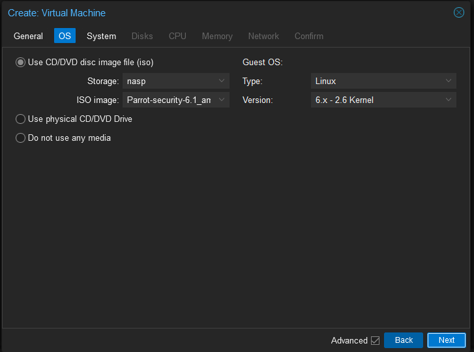The image size is (474, 352).
Task: Open the ISO image dropdown arrow
Action: 222,100
